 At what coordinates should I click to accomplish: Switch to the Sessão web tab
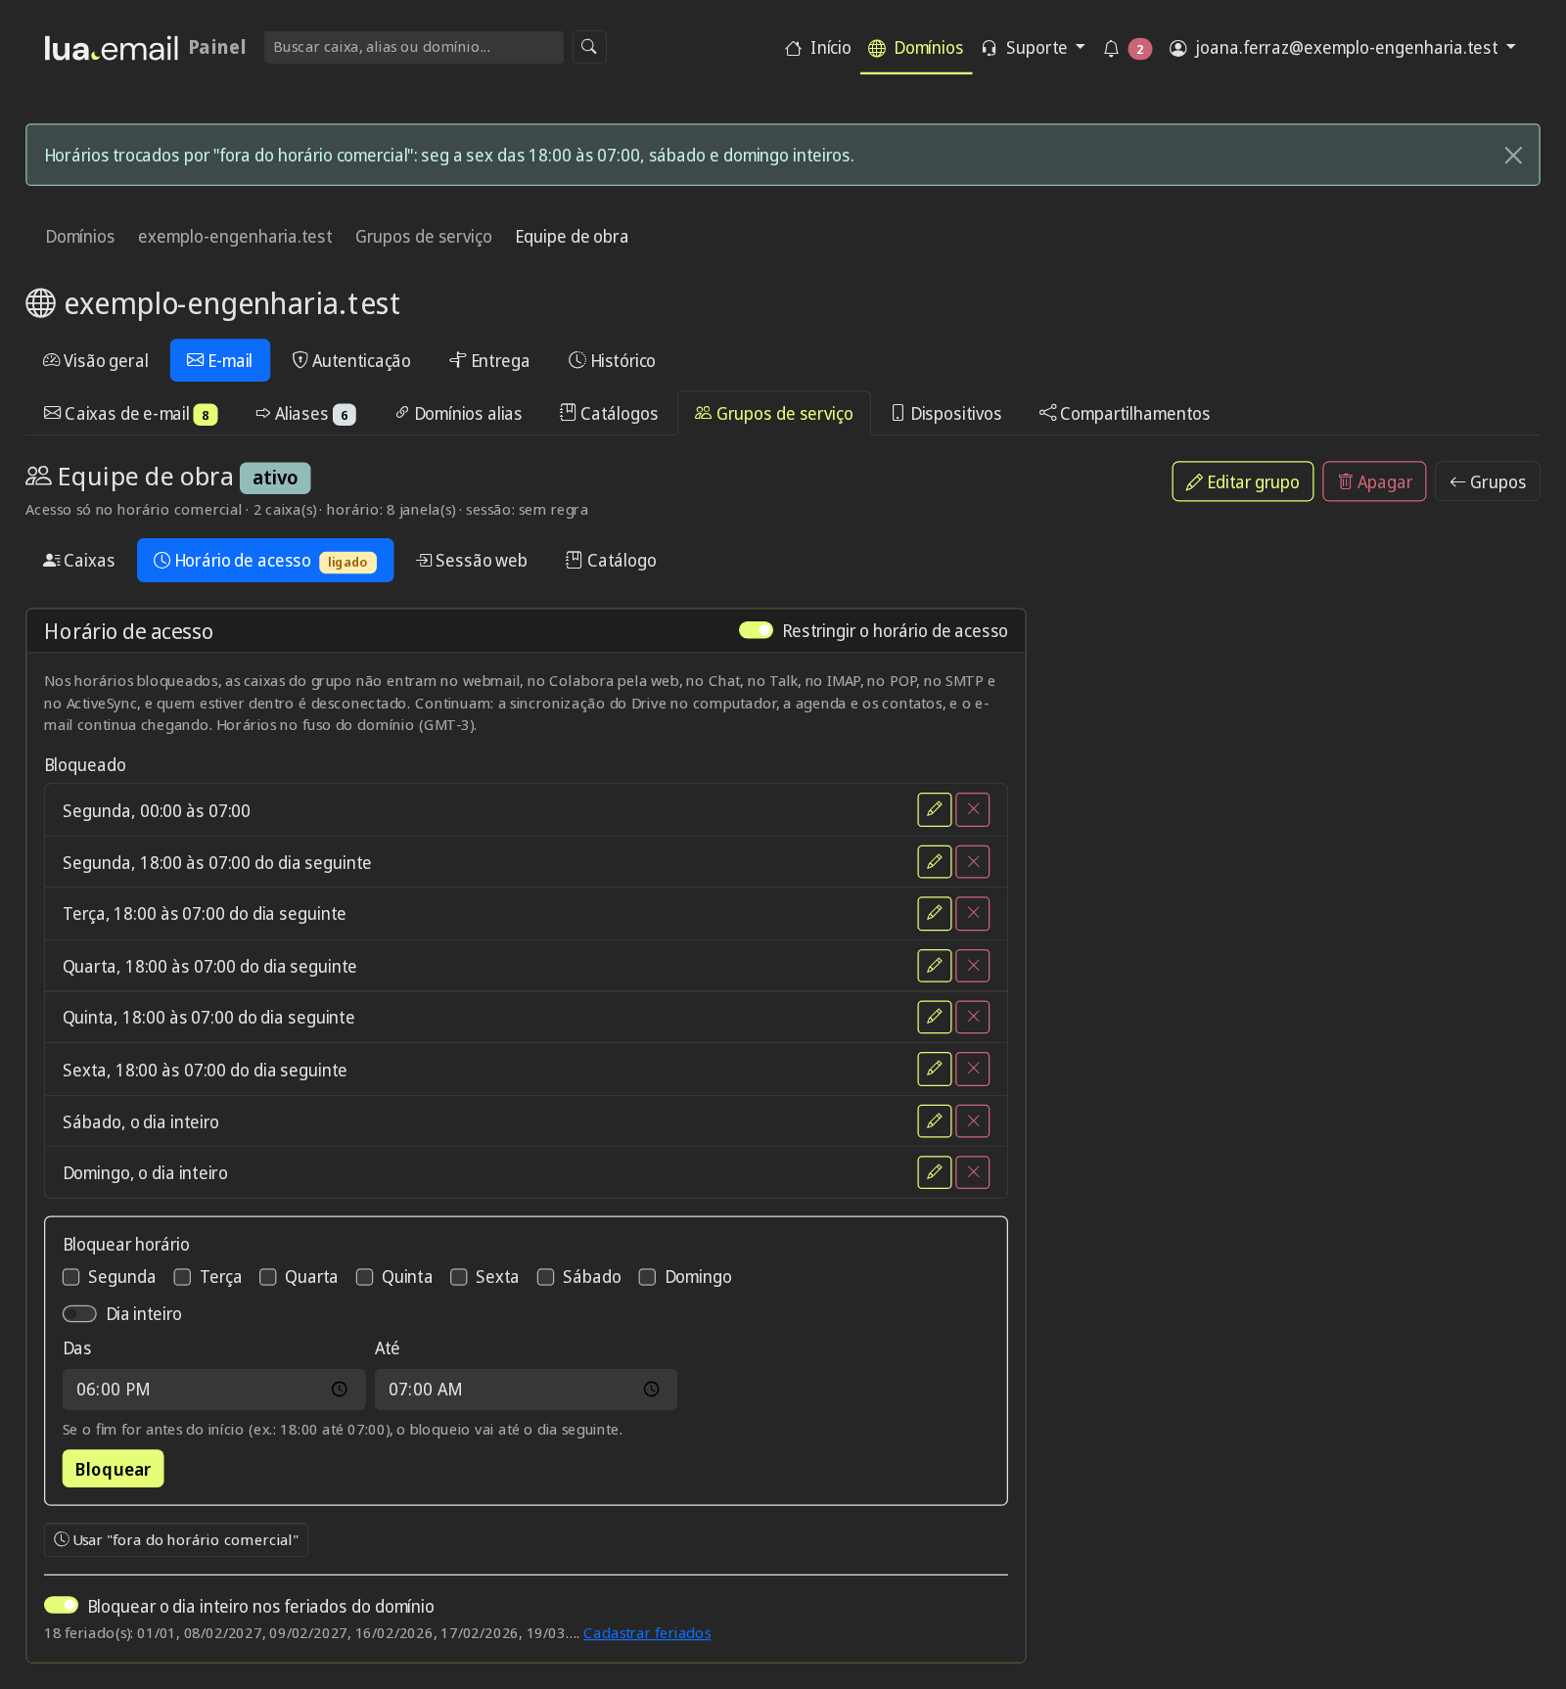[x=472, y=561]
